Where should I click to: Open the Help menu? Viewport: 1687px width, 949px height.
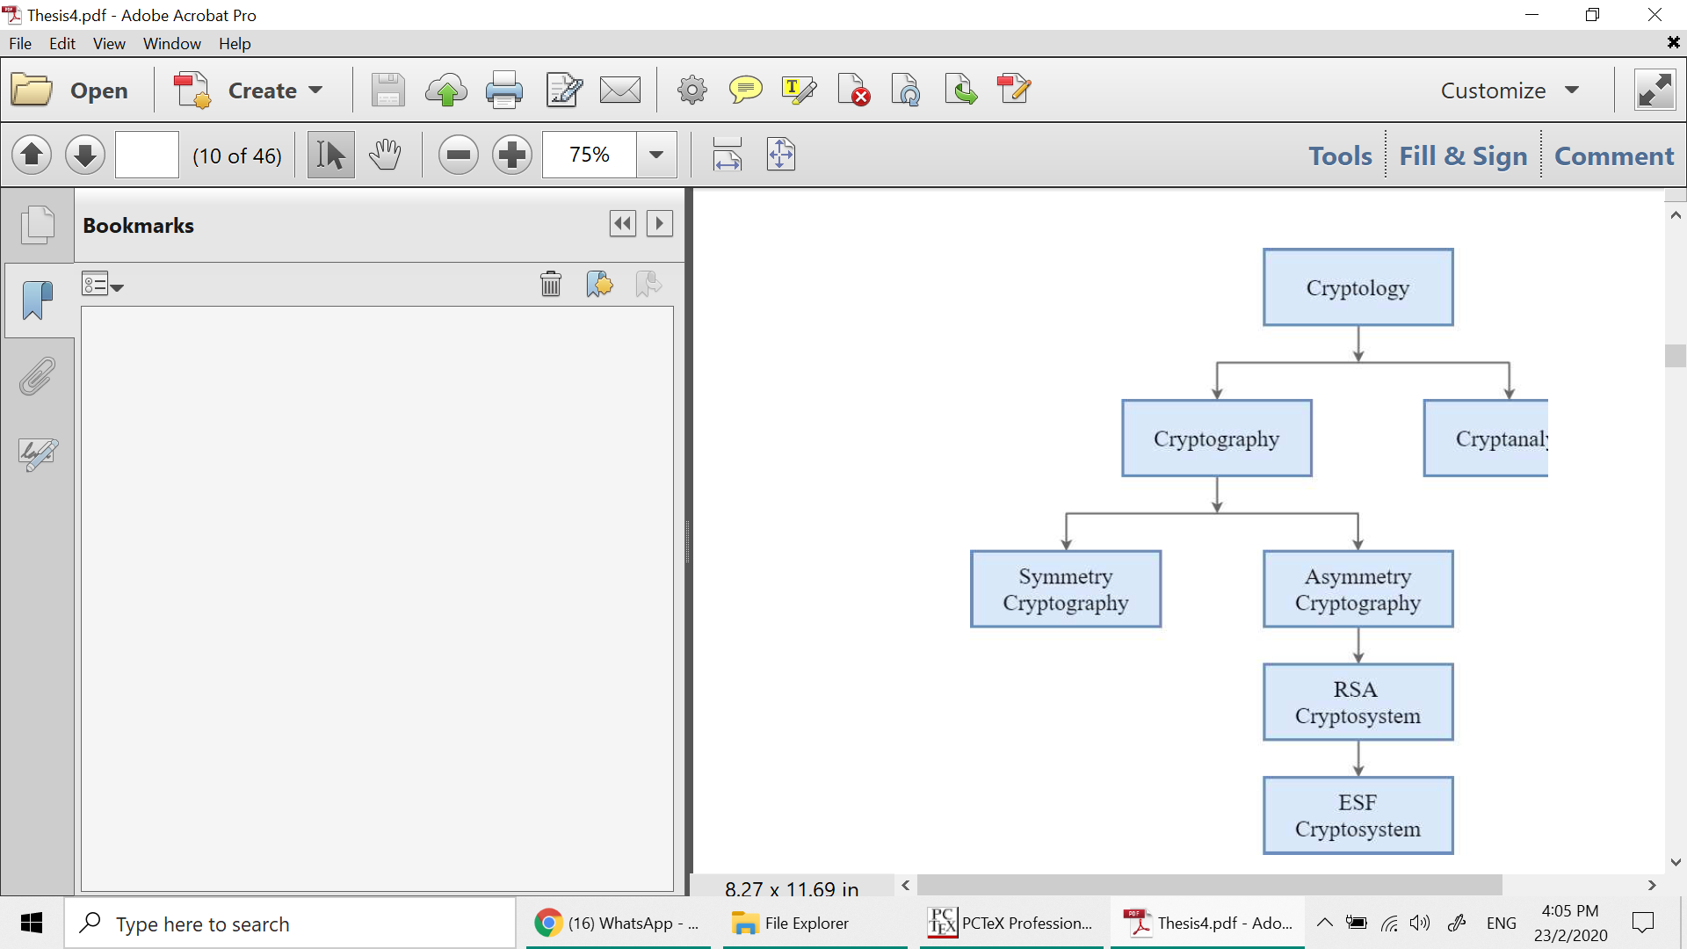(235, 43)
